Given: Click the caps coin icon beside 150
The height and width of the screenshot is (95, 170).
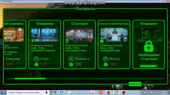Looking at the screenshot, I should coord(106,64).
